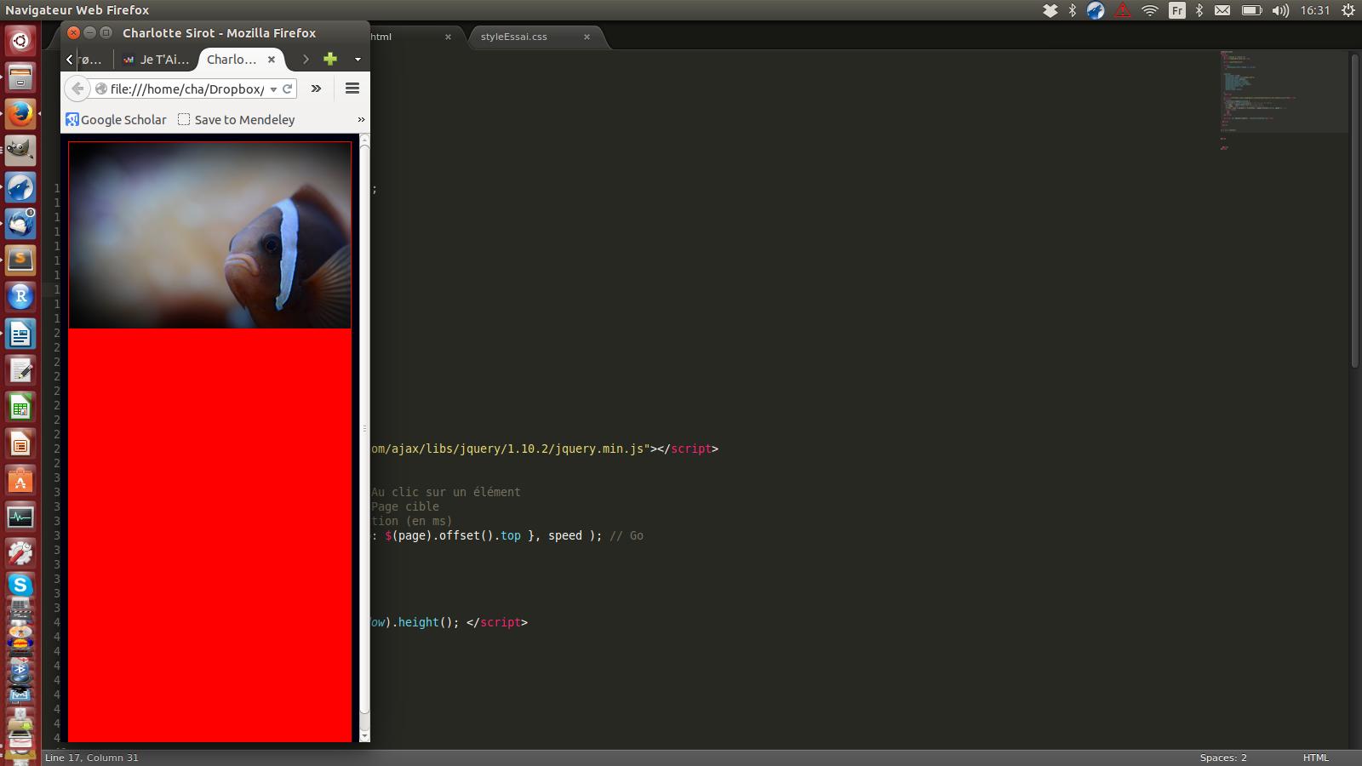Open the system tools wrench dock icon
This screenshot has height=766, width=1362.
coord(20,554)
